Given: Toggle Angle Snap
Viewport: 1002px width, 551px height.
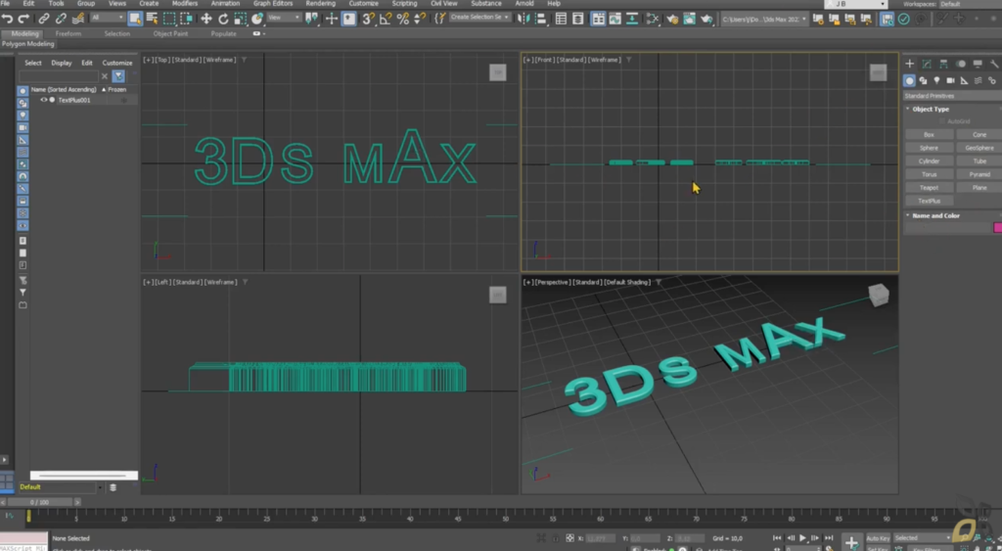Looking at the screenshot, I should (x=386, y=19).
